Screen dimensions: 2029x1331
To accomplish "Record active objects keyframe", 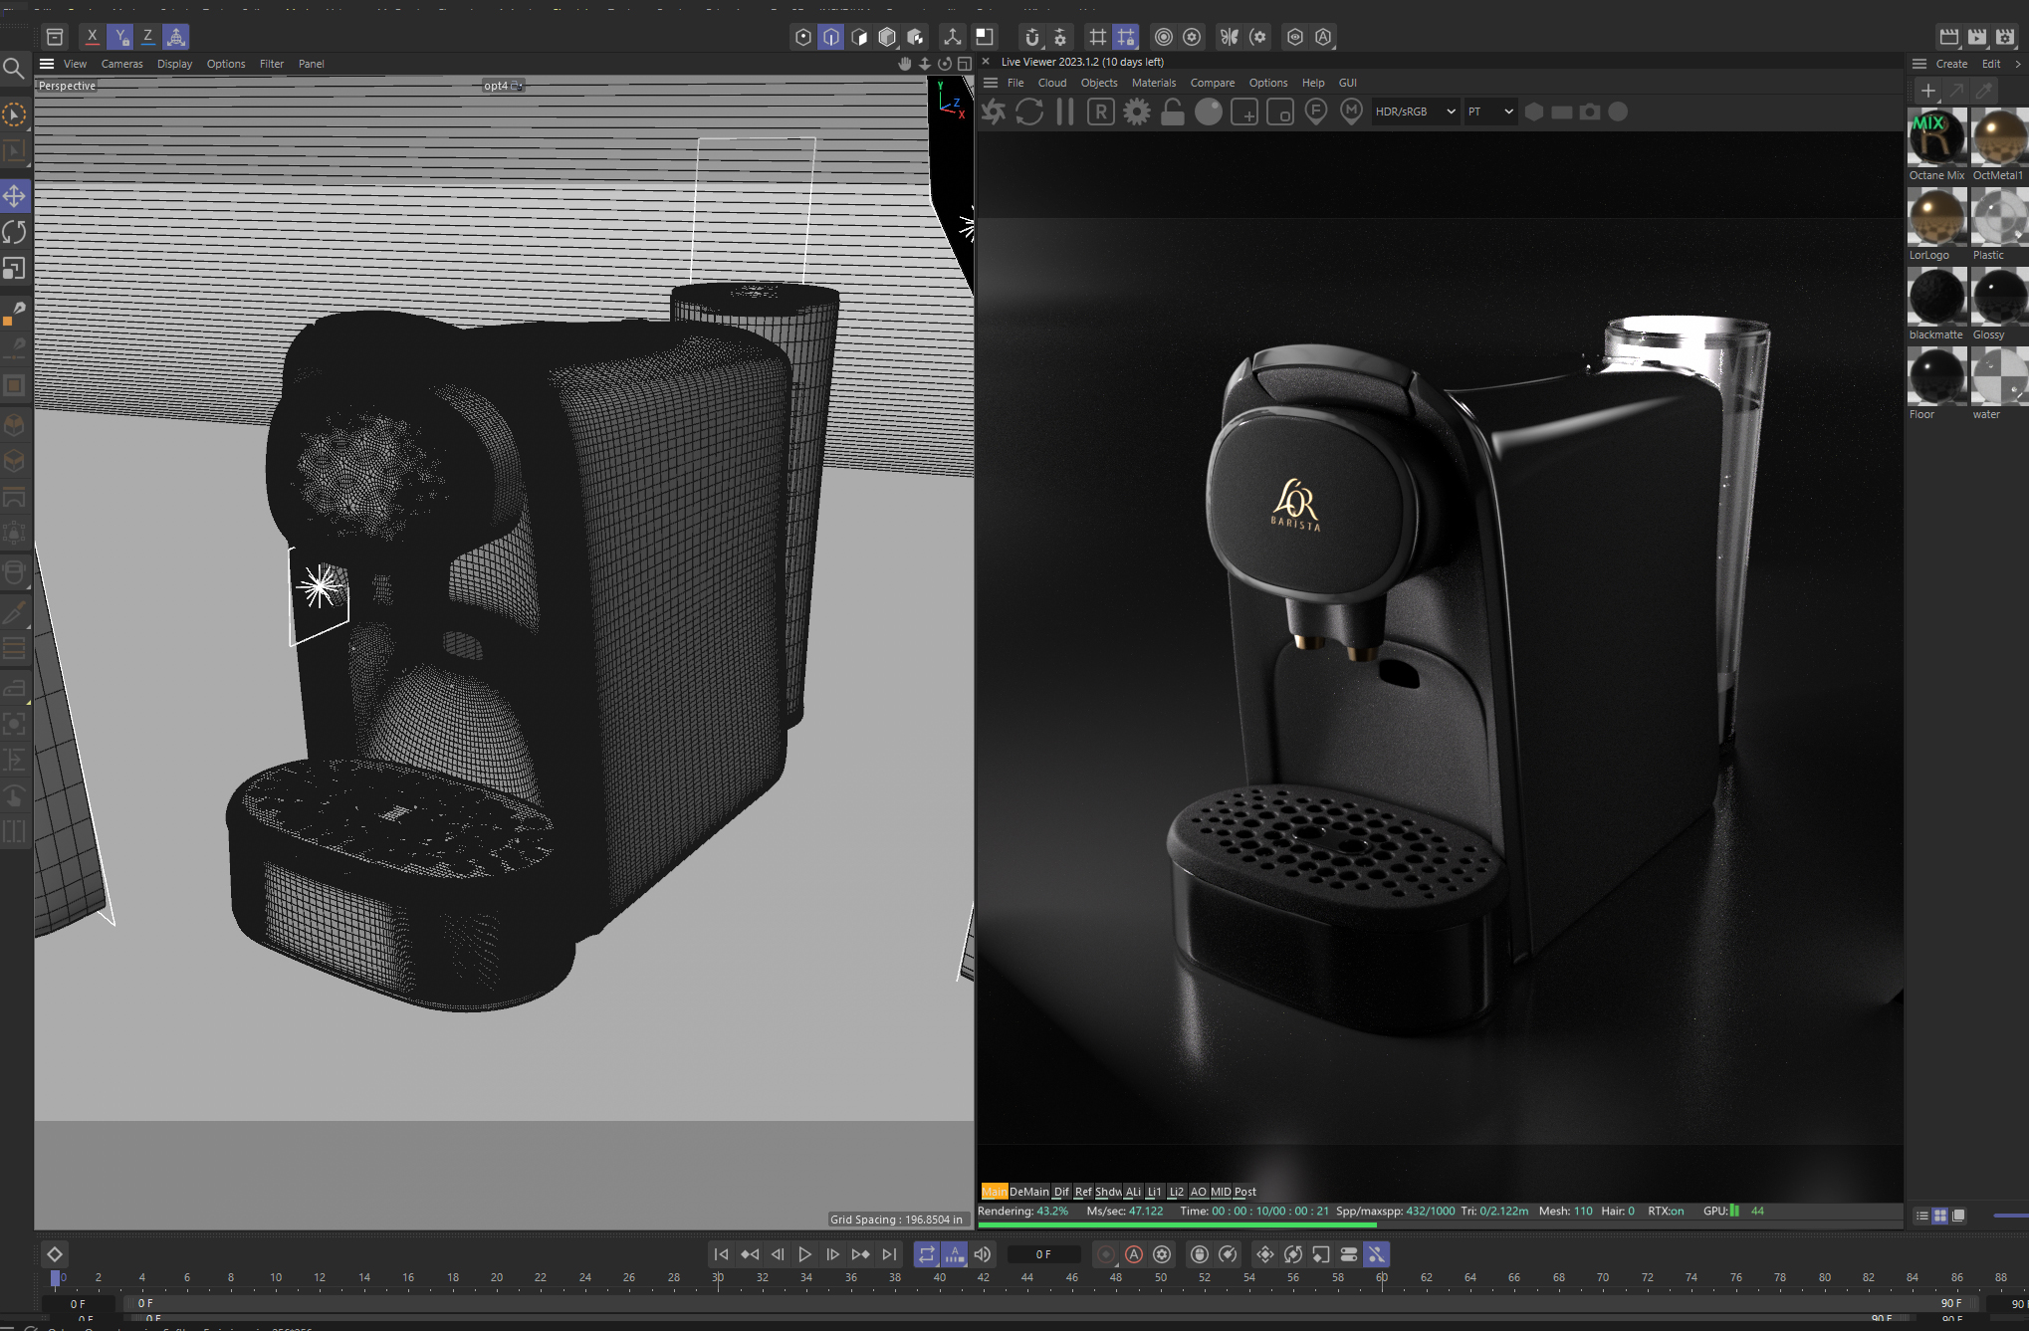I will (x=1106, y=1254).
